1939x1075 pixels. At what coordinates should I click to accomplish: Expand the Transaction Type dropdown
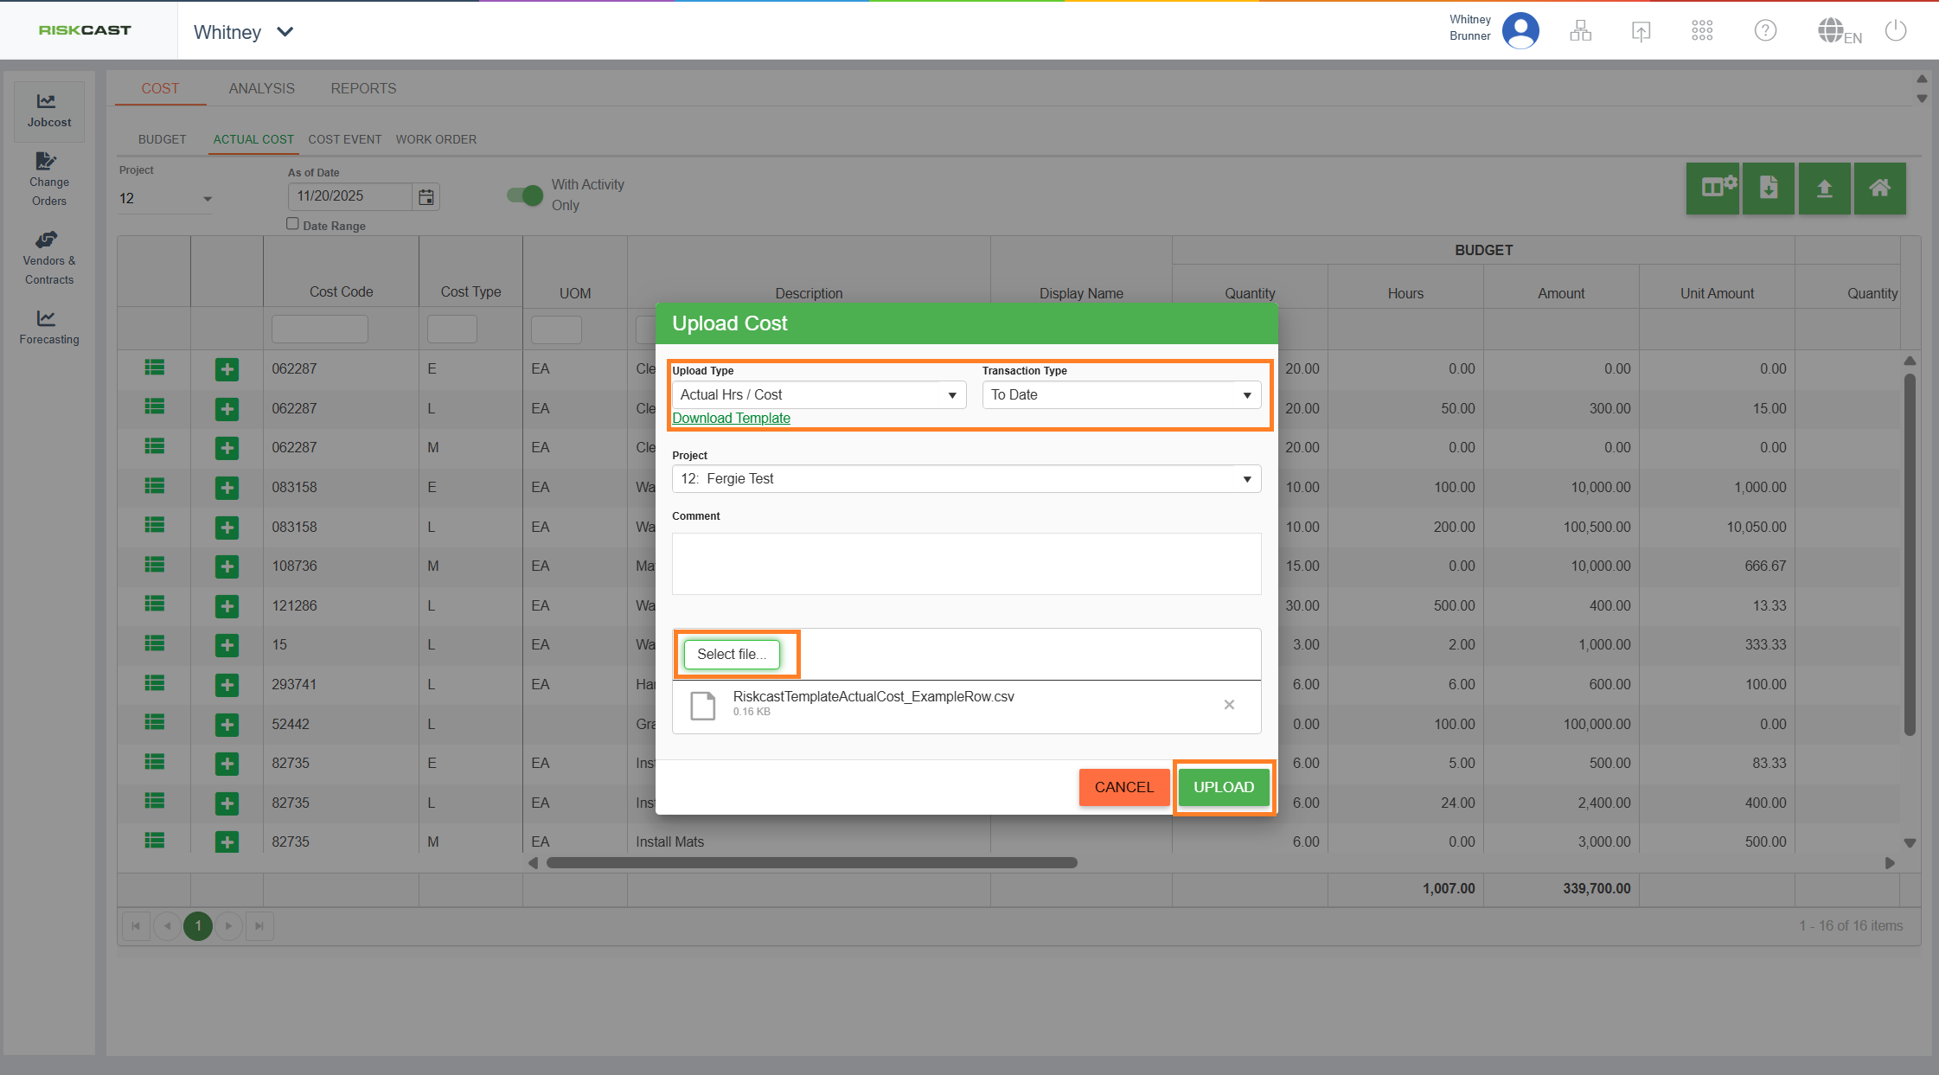coord(1121,395)
